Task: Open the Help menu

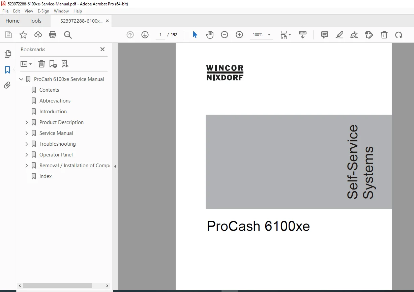Action: click(78, 11)
